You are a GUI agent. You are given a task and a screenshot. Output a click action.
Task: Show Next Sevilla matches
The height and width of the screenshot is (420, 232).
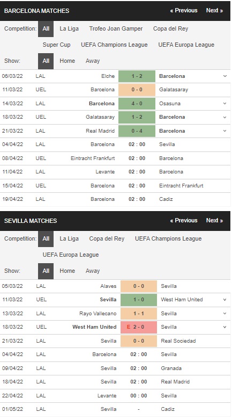pos(214,220)
